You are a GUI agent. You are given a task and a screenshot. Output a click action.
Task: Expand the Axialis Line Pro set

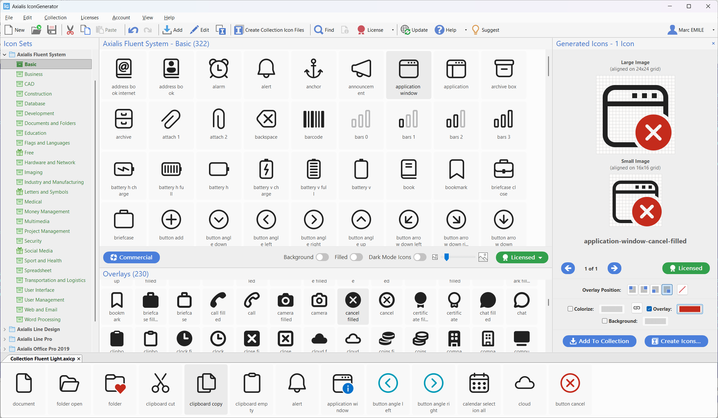pos(5,339)
